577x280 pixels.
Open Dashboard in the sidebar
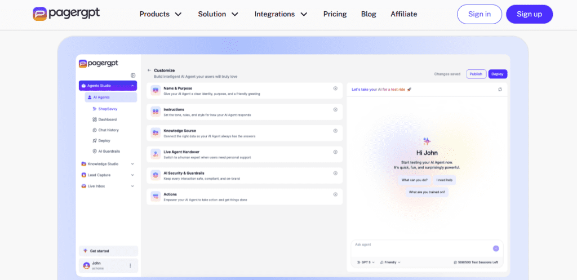click(104, 119)
